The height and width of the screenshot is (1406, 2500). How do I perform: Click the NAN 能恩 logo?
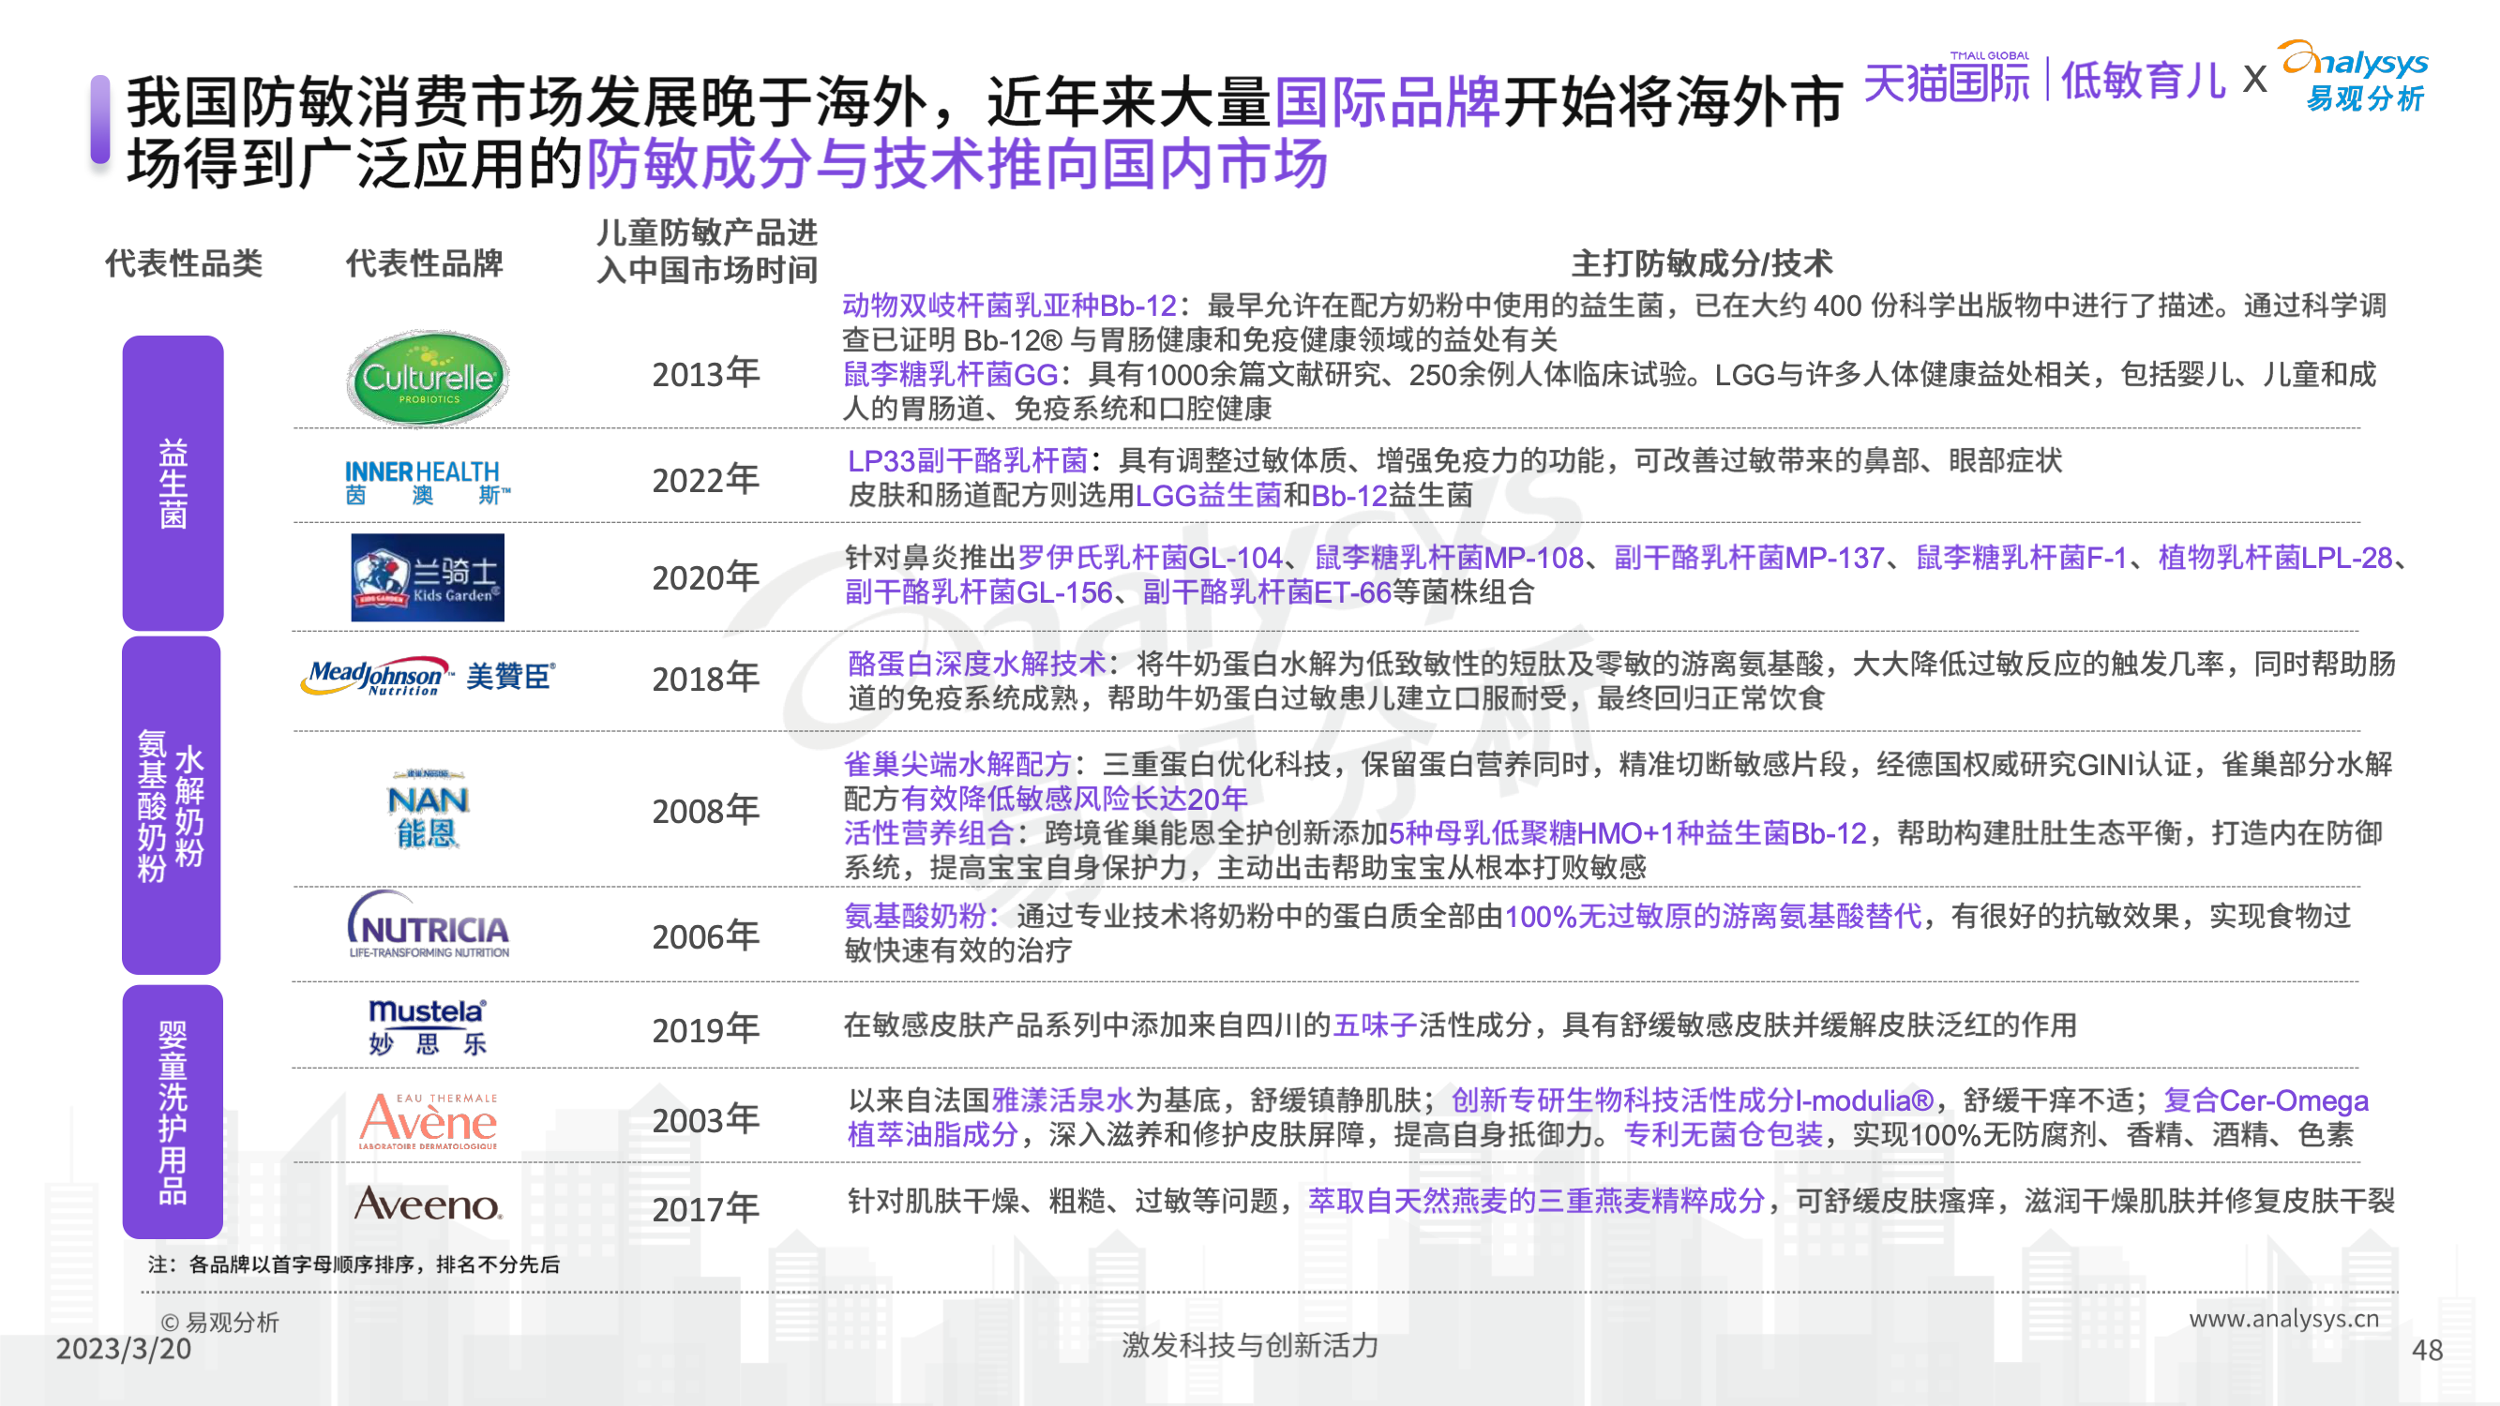tap(428, 810)
